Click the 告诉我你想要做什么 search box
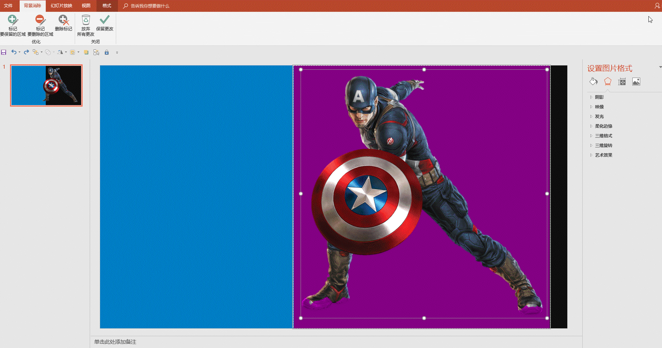662x348 pixels. [x=150, y=6]
